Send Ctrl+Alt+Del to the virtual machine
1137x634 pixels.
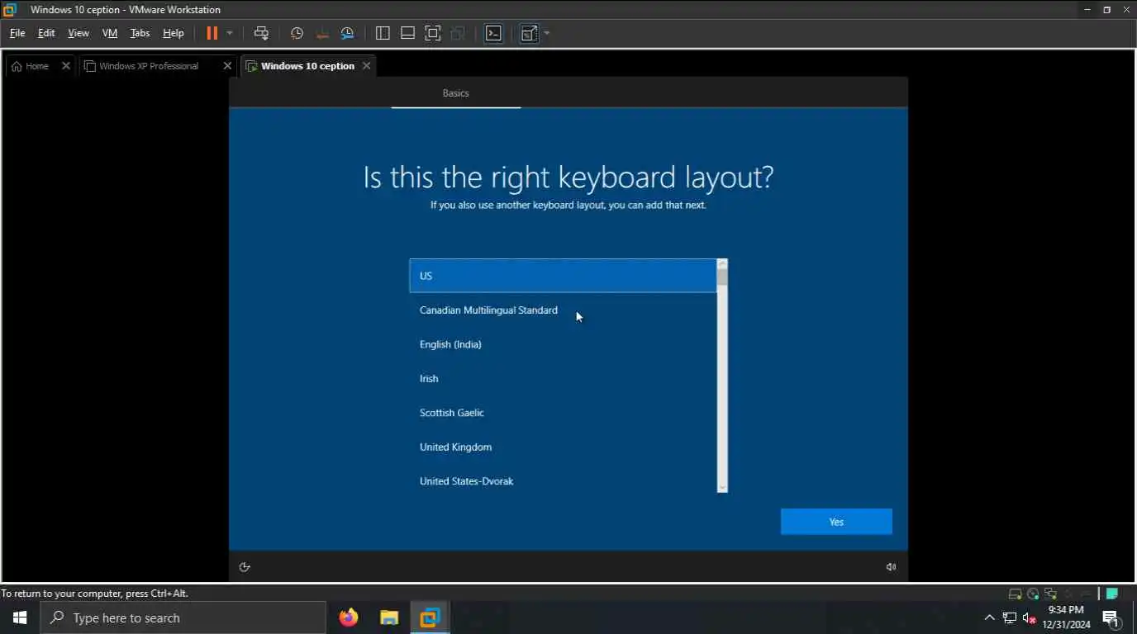[261, 33]
